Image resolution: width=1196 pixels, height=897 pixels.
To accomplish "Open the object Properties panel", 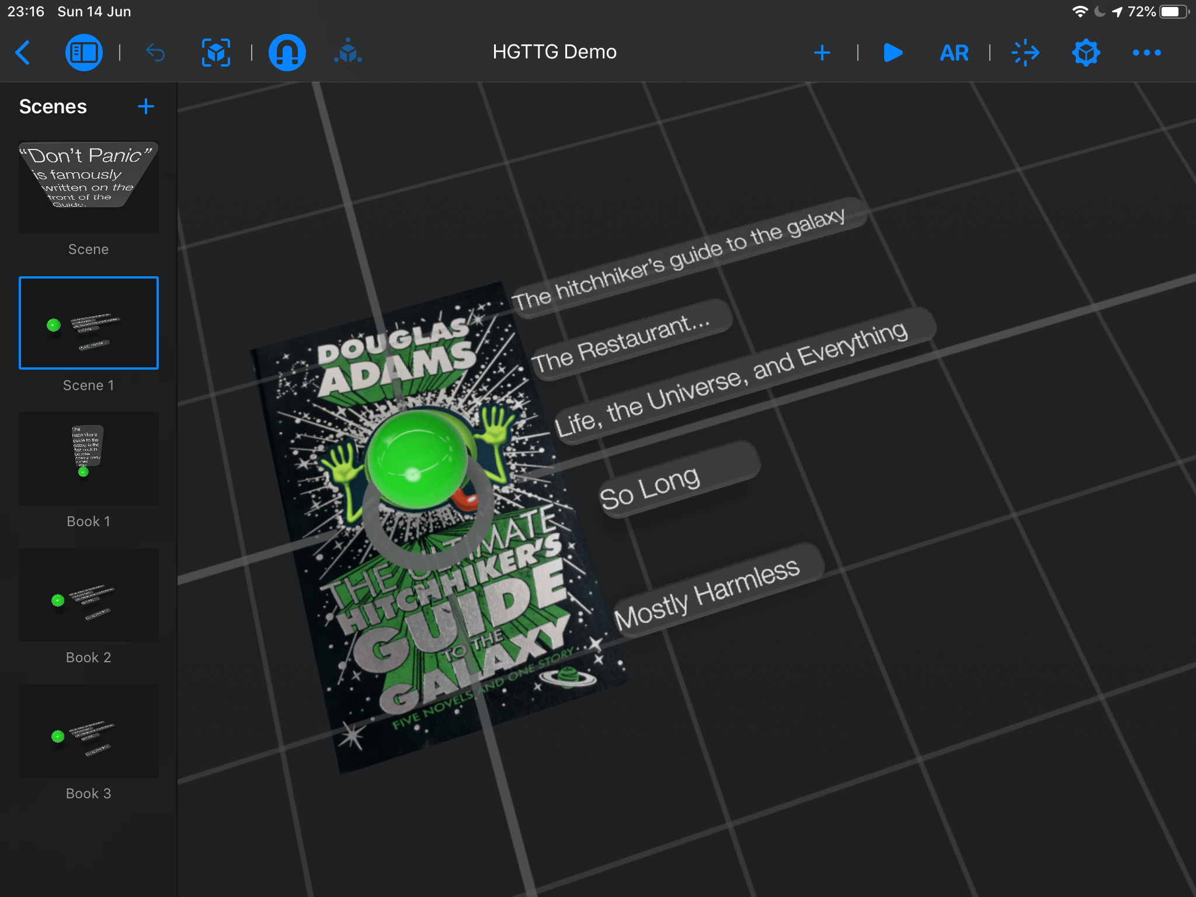I will [x=1086, y=53].
